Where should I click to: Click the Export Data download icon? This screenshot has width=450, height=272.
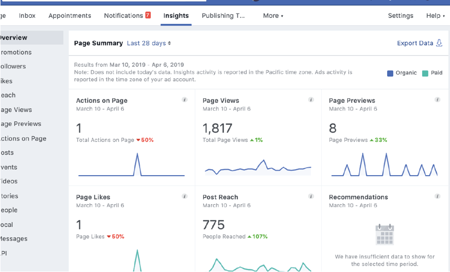point(440,43)
